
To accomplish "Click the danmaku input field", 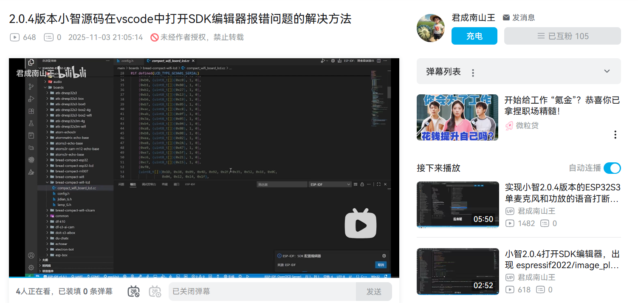I will pos(262,292).
